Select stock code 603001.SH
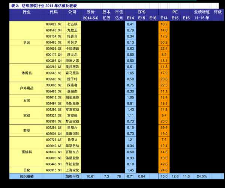 pyautogui.click(x=54, y=133)
